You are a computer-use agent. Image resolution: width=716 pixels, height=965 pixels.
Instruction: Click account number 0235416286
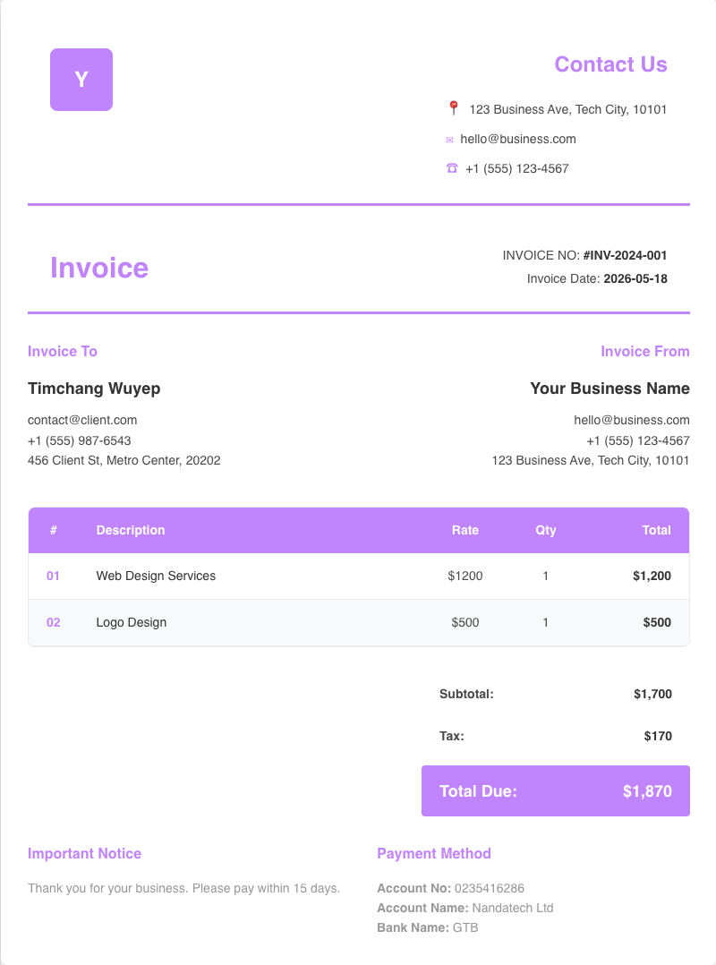pyautogui.click(x=489, y=889)
